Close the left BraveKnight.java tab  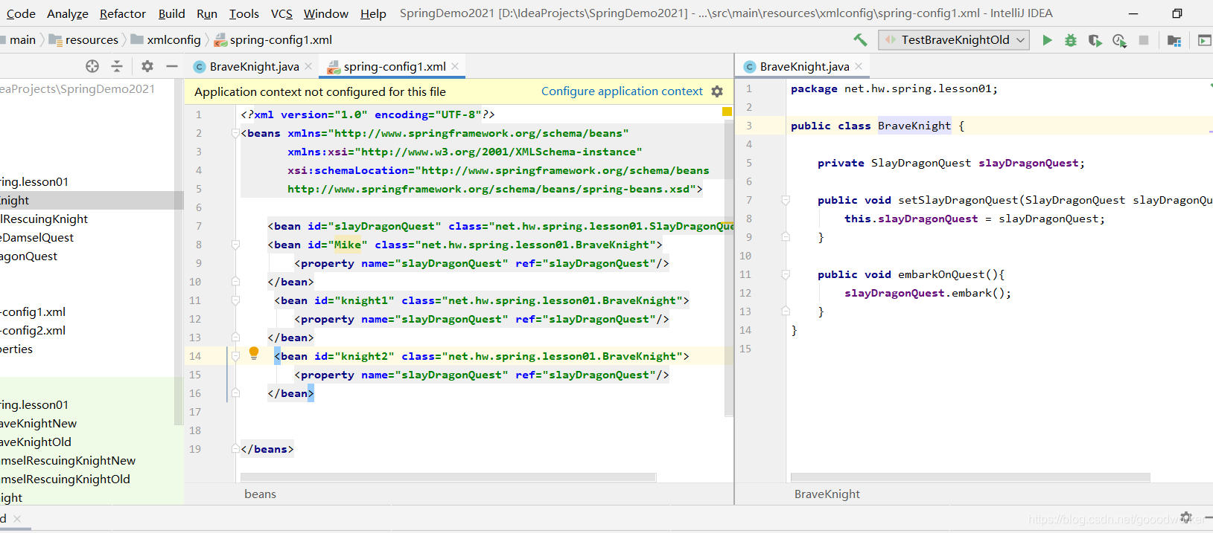[x=308, y=66]
